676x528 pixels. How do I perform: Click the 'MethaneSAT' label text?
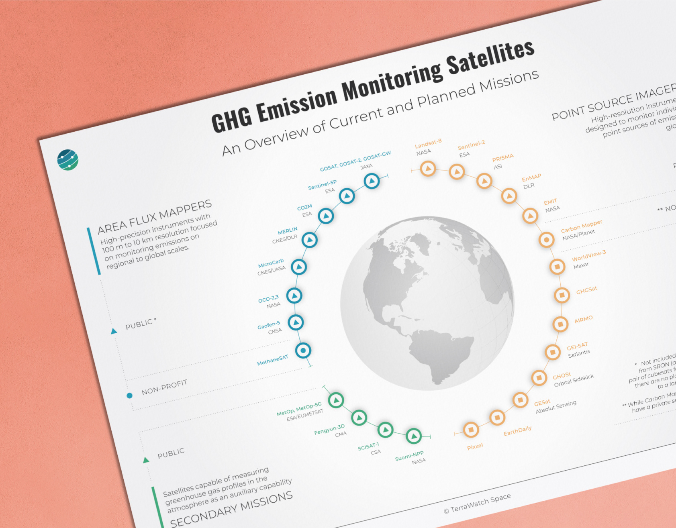click(273, 360)
